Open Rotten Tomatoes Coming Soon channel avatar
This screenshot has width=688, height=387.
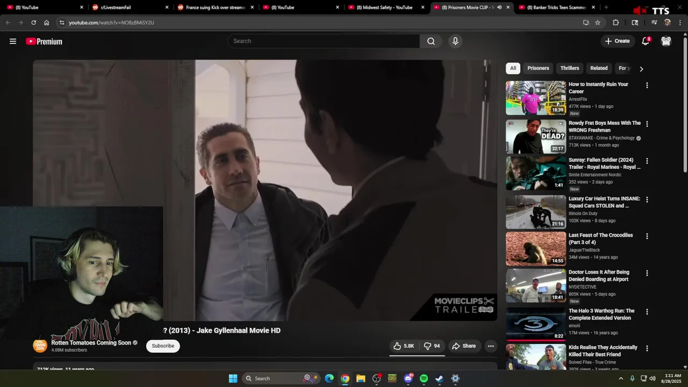[40, 346]
